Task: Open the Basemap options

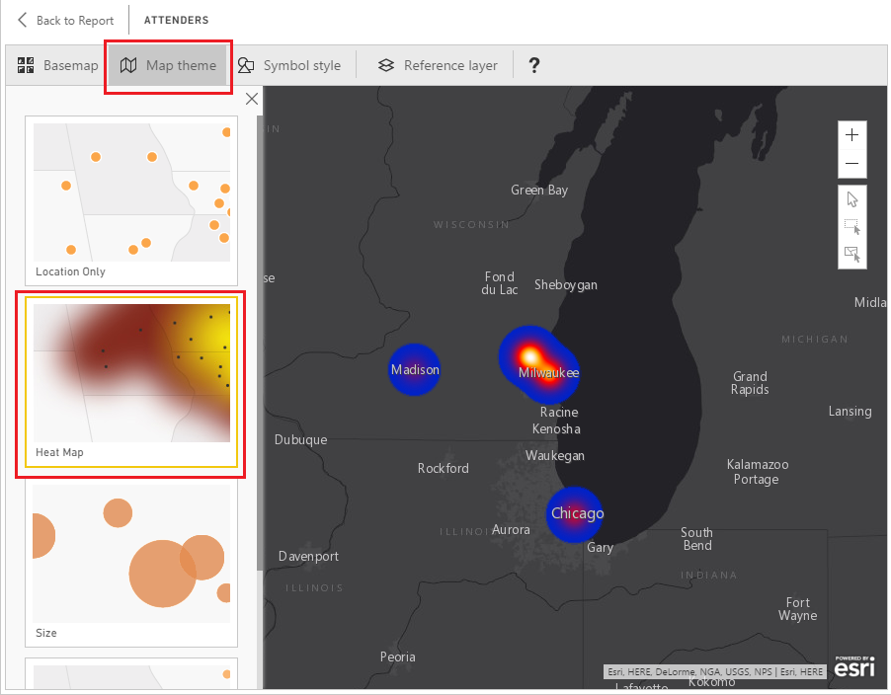Action: [x=57, y=65]
